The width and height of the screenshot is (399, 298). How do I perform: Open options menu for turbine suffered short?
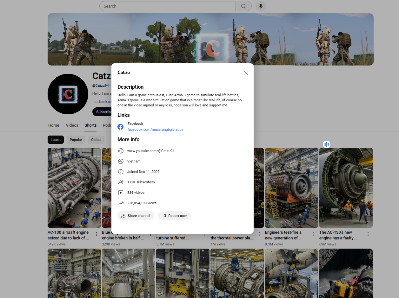pos(205,234)
